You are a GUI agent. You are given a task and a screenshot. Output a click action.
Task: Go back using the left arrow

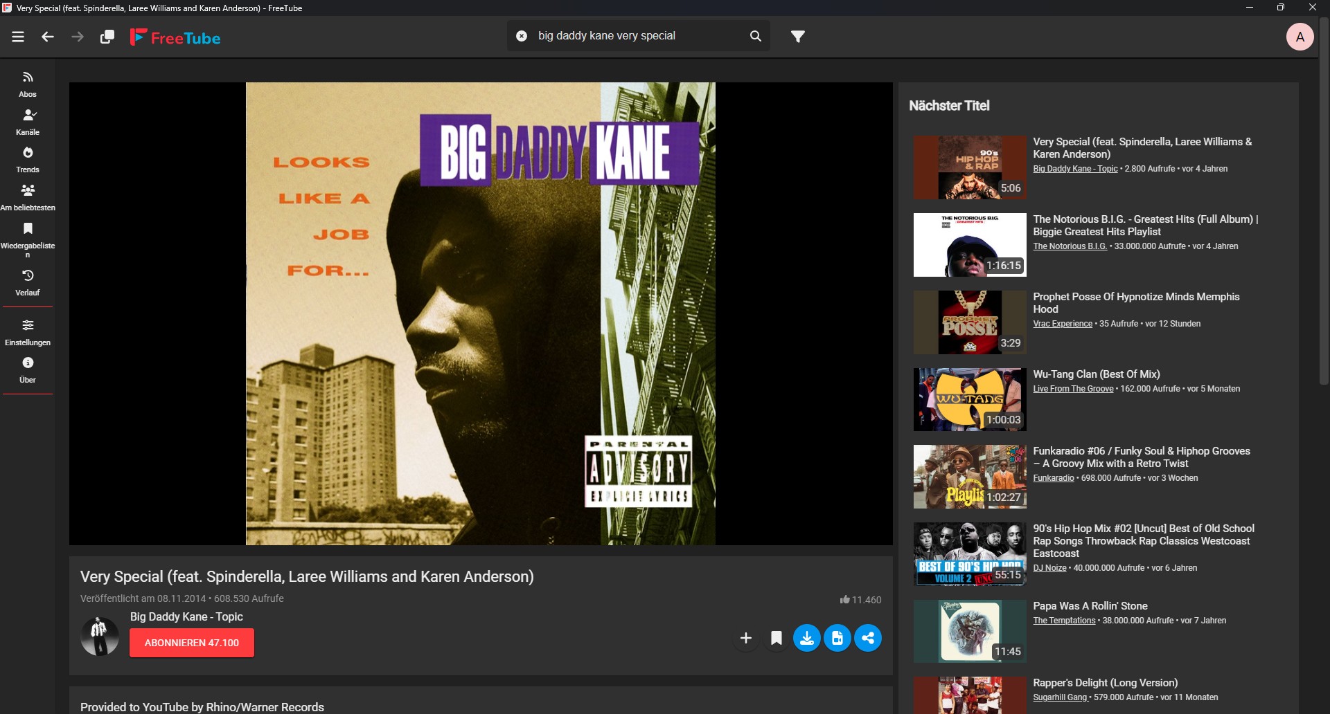(x=48, y=37)
